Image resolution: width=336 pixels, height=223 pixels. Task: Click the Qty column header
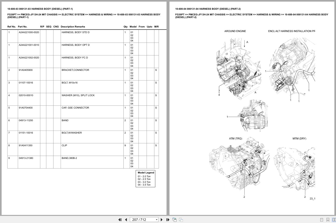pos(126,27)
